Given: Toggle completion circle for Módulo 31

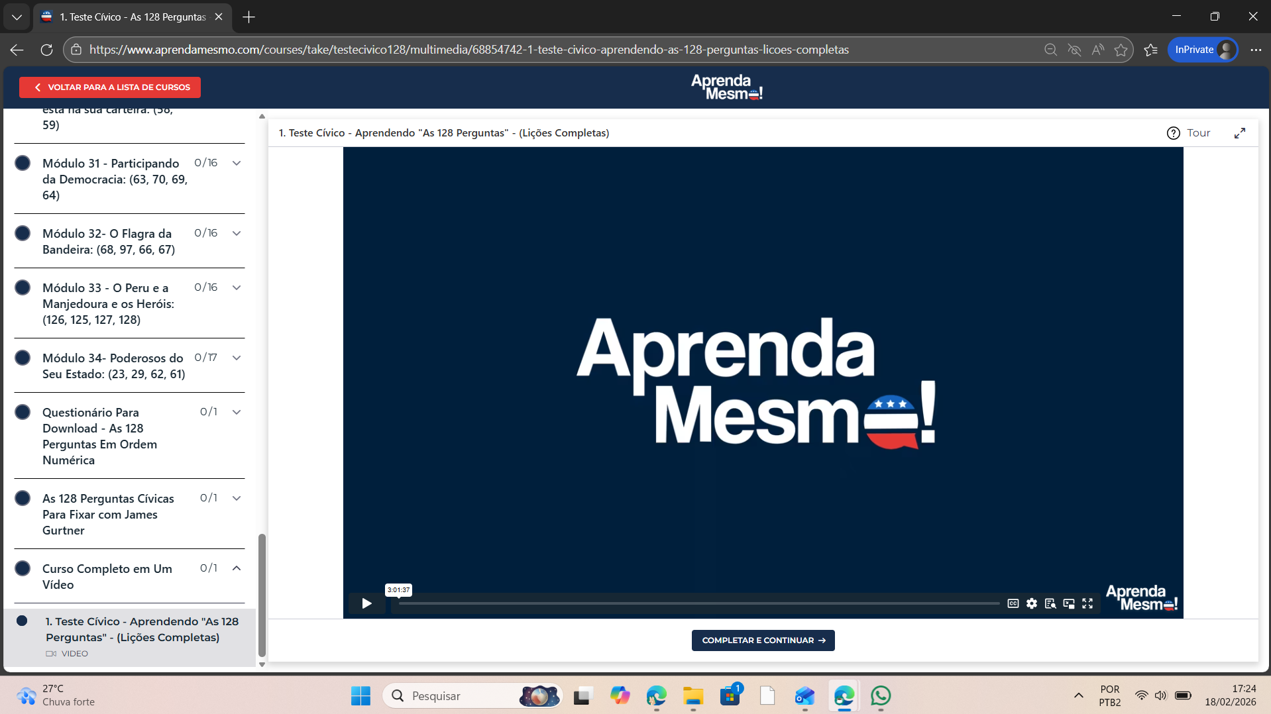Looking at the screenshot, I should pos(23,163).
